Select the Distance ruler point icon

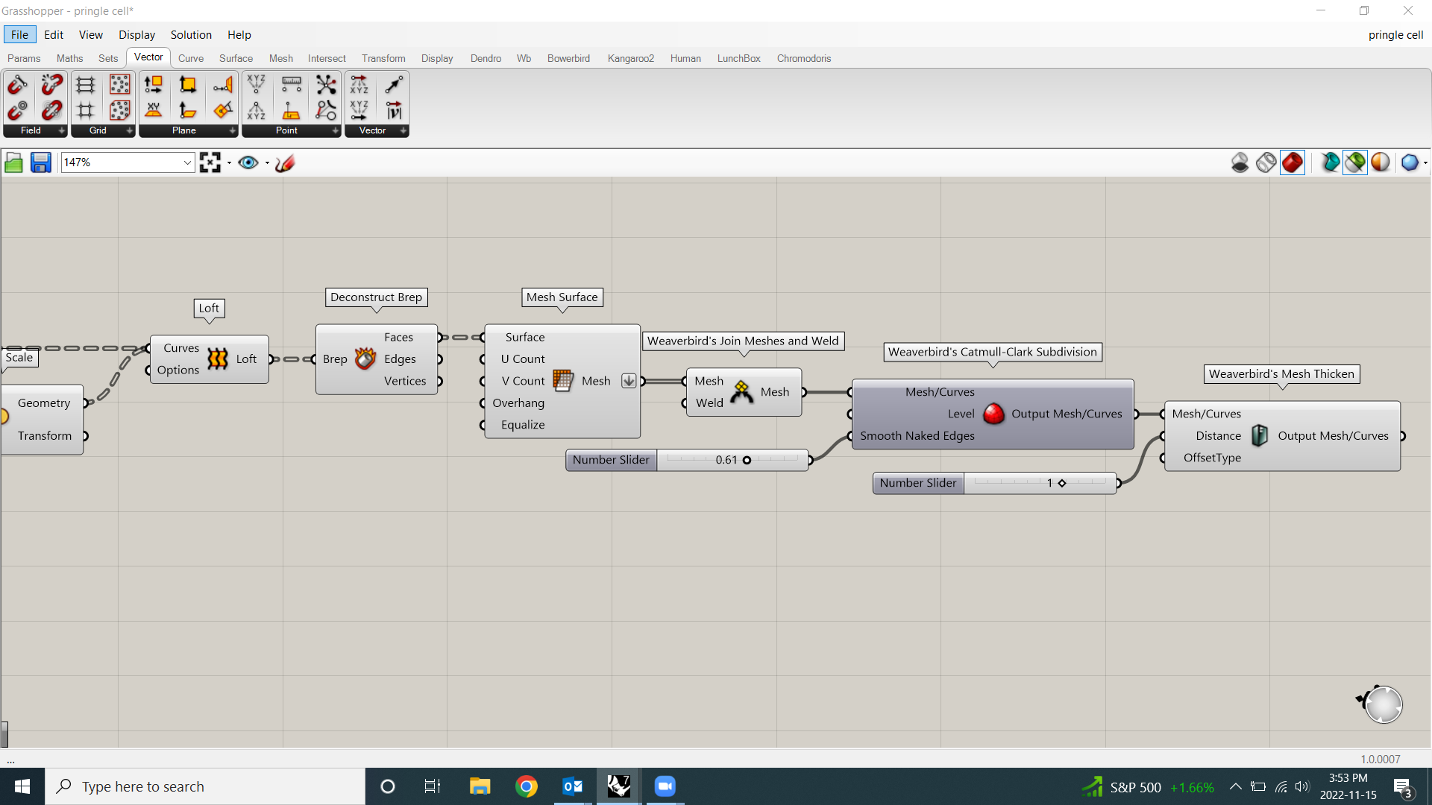click(292, 84)
